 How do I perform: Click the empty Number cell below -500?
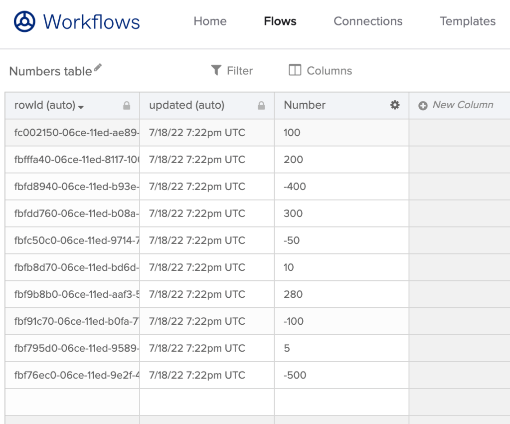pyautogui.click(x=341, y=402)
